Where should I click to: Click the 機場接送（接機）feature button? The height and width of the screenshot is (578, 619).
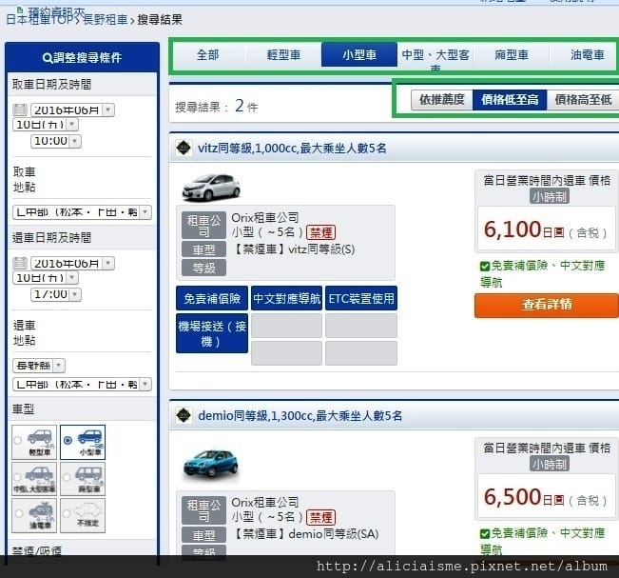(x=212, y=333)
